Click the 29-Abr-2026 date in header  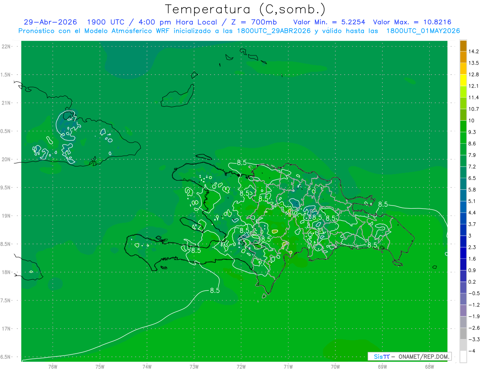click(50, 22)
